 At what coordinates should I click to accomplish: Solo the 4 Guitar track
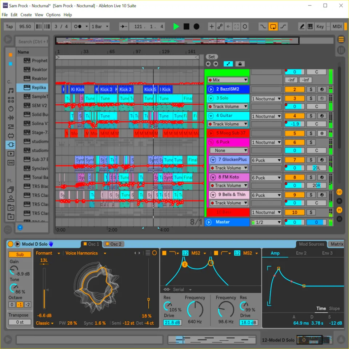point(311,116)
